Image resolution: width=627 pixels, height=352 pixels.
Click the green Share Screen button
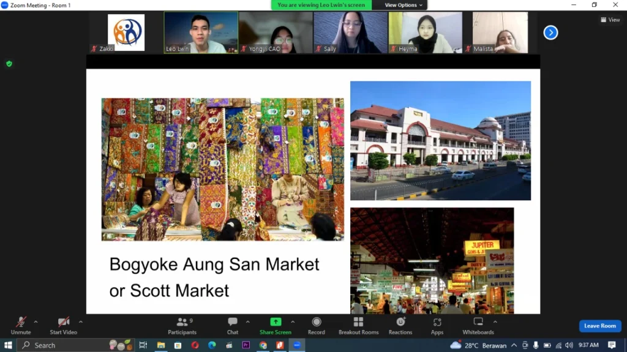(x=276, y=326)
